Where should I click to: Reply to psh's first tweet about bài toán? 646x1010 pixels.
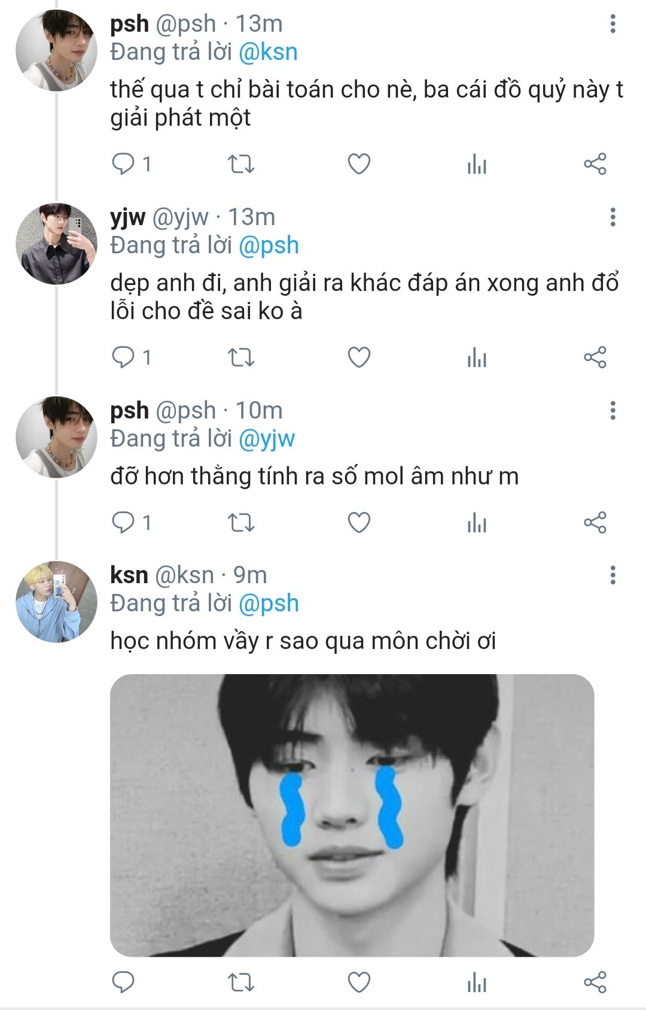124,163
